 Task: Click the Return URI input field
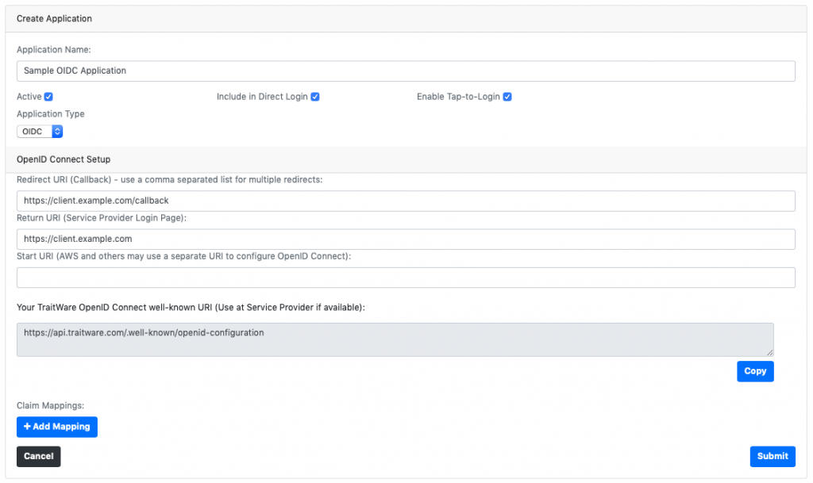[406, 240]
